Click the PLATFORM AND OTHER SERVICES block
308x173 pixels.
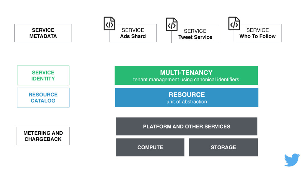click(x=186, y=126)
